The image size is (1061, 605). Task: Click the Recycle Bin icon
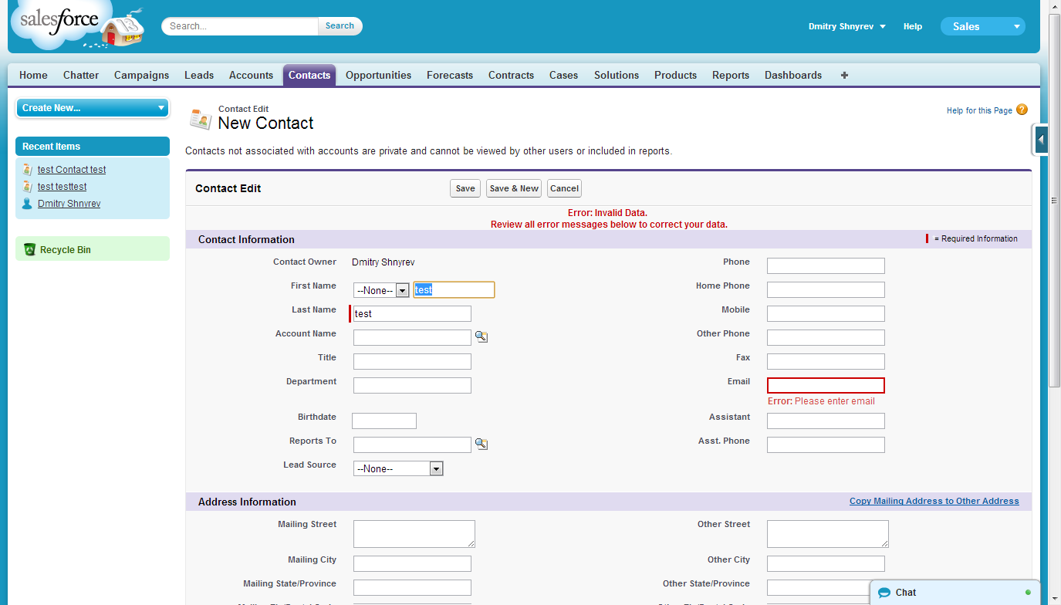[29, 249]
